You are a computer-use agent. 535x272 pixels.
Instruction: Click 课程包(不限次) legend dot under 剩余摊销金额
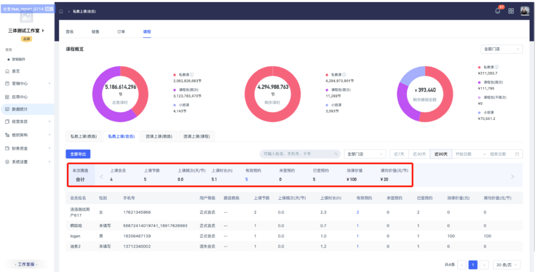[480, 97]
